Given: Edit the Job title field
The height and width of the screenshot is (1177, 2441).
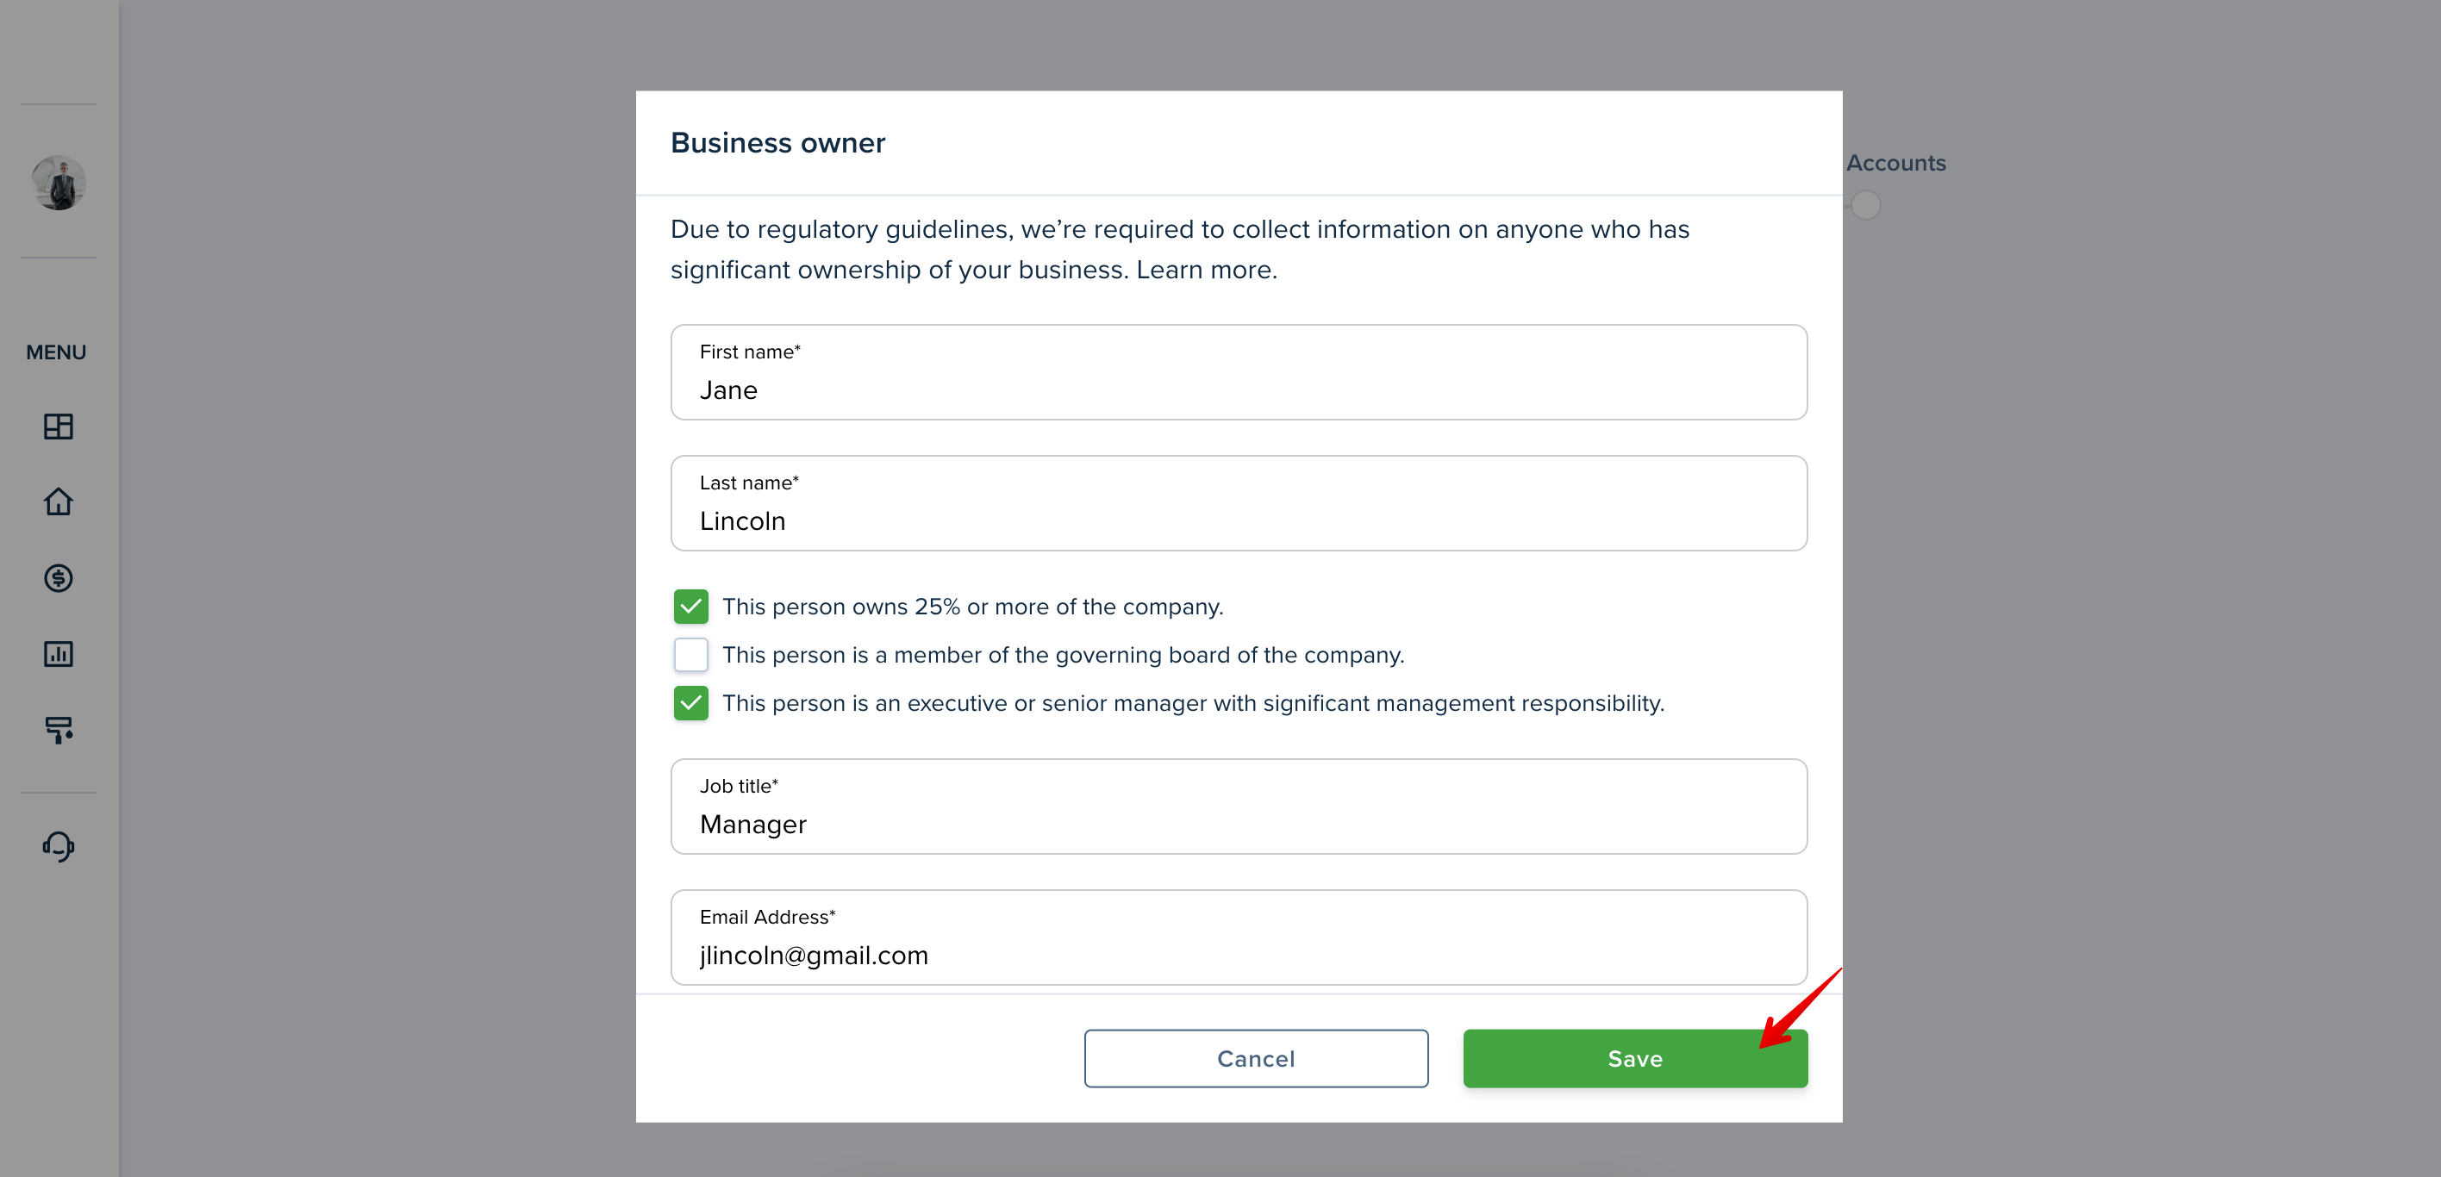Looking at the screenshot, I should click(x=1239, y=806).
